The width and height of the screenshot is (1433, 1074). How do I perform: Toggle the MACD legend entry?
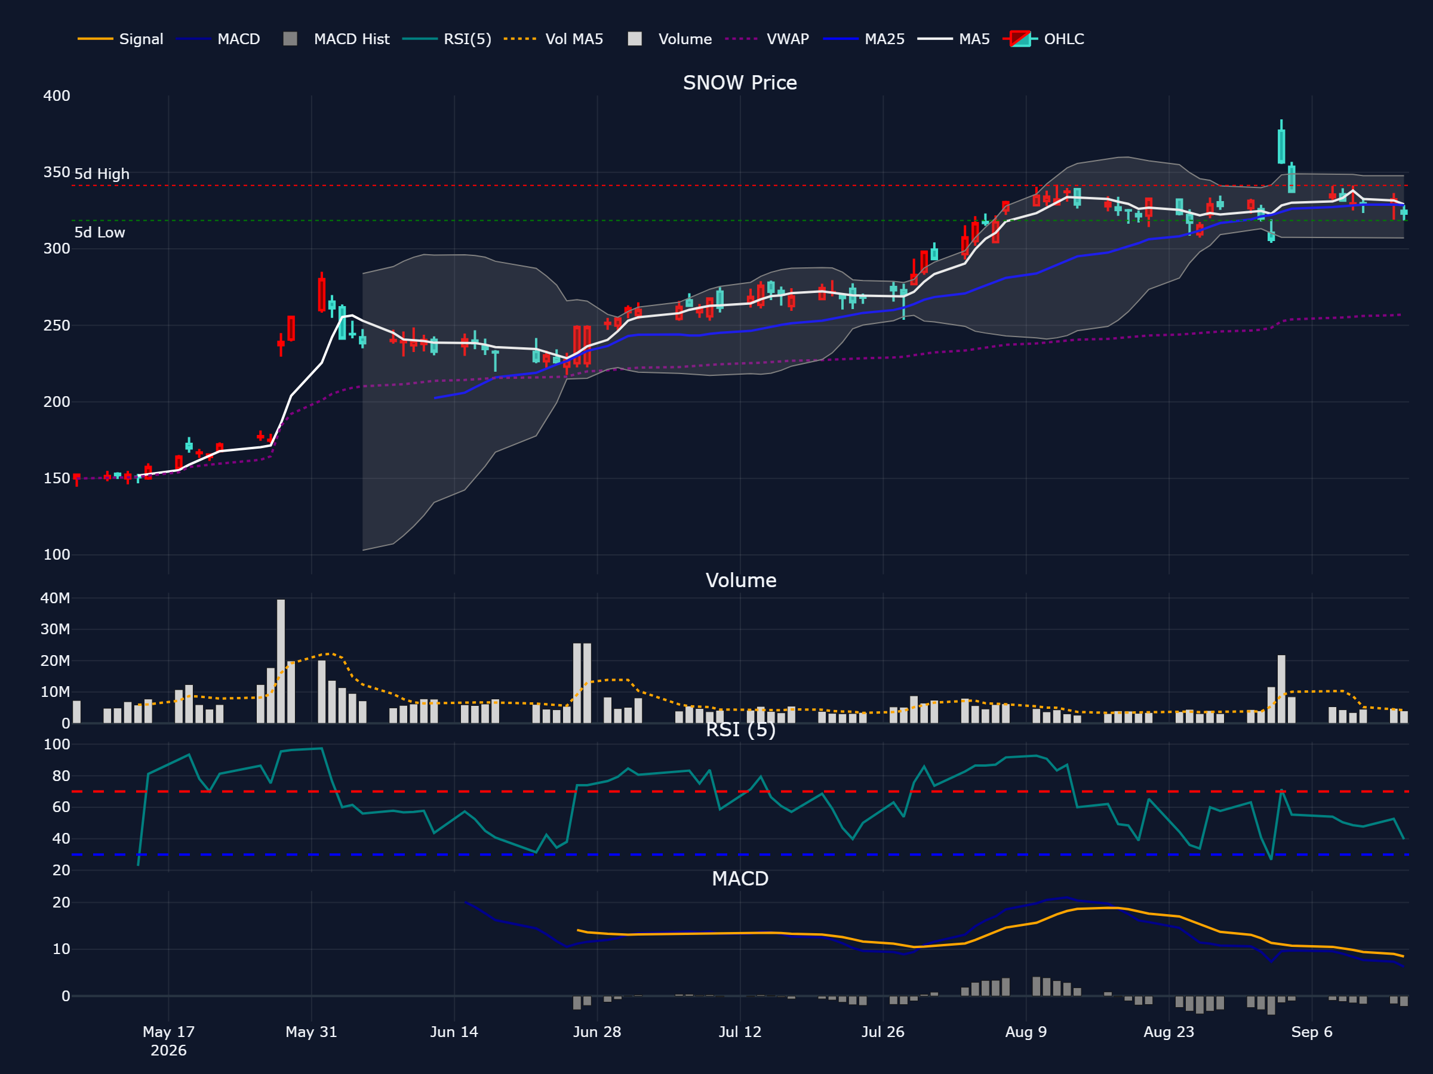(x=219, y=39)
